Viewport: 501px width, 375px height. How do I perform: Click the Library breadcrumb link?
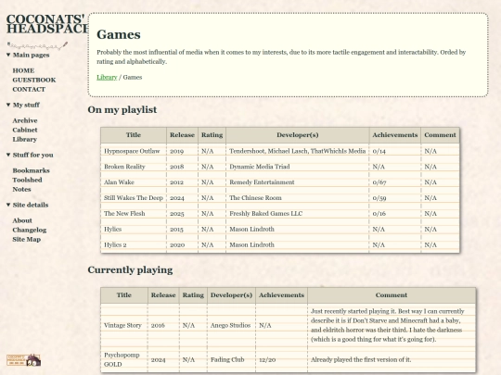(x=107, y=77)
